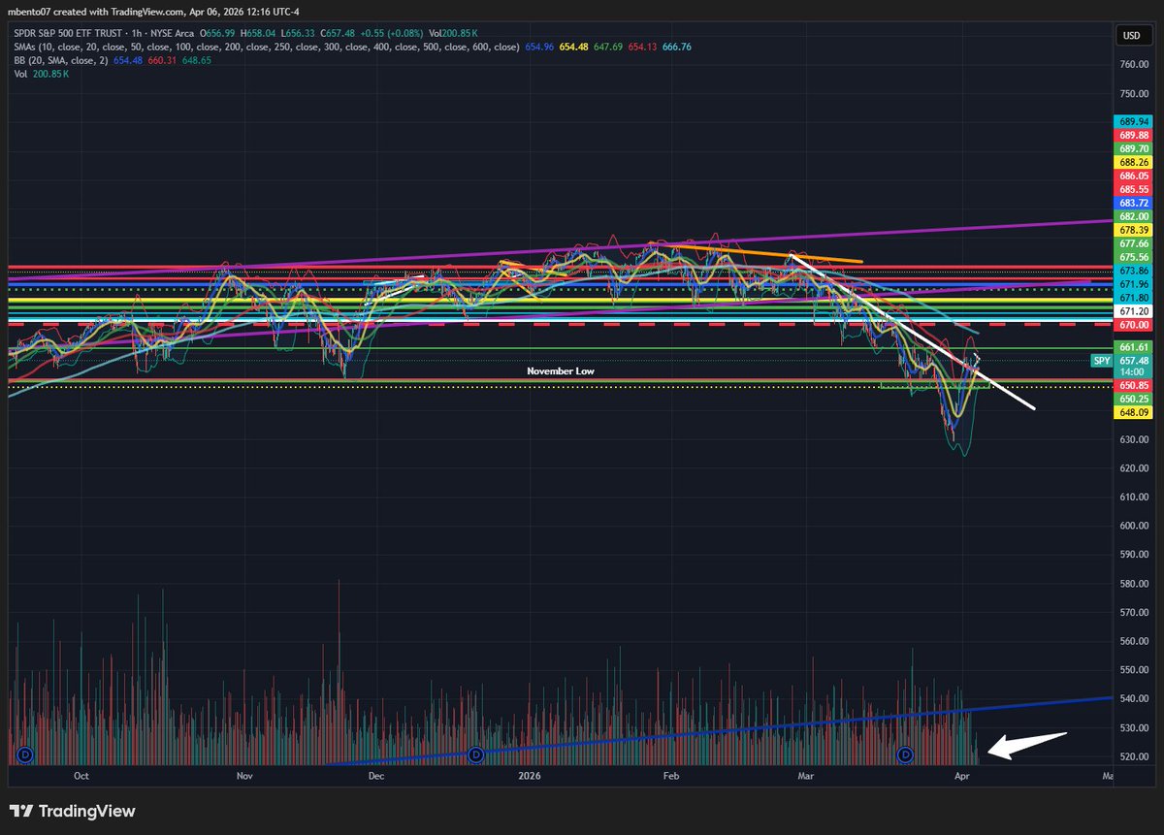The width and height of the screenshot is (1164, 835).
Task: Click the 678.39 price label
Action: 1134,230
